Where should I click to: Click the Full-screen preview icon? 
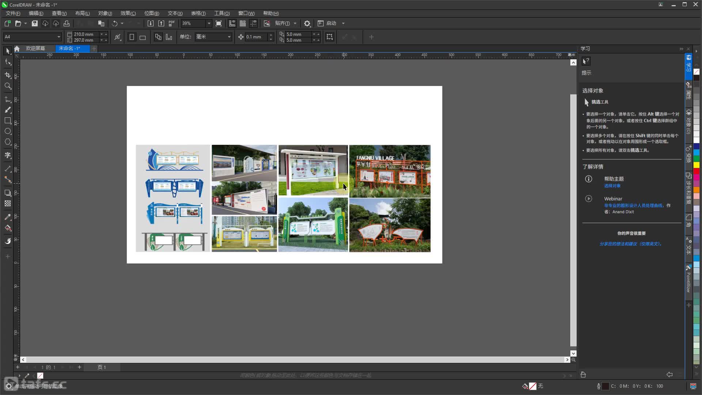[x=219, y=23]
